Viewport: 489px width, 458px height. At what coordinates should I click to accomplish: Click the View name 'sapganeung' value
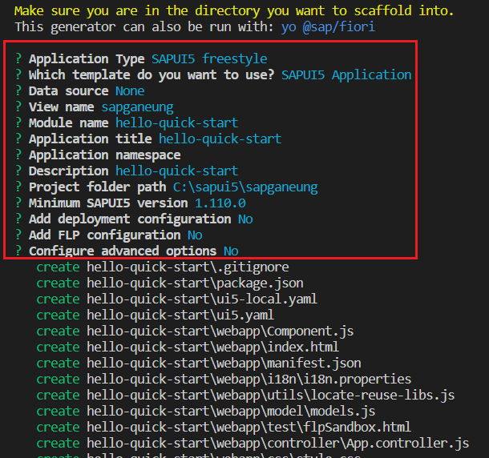click(x=137, y=107)
